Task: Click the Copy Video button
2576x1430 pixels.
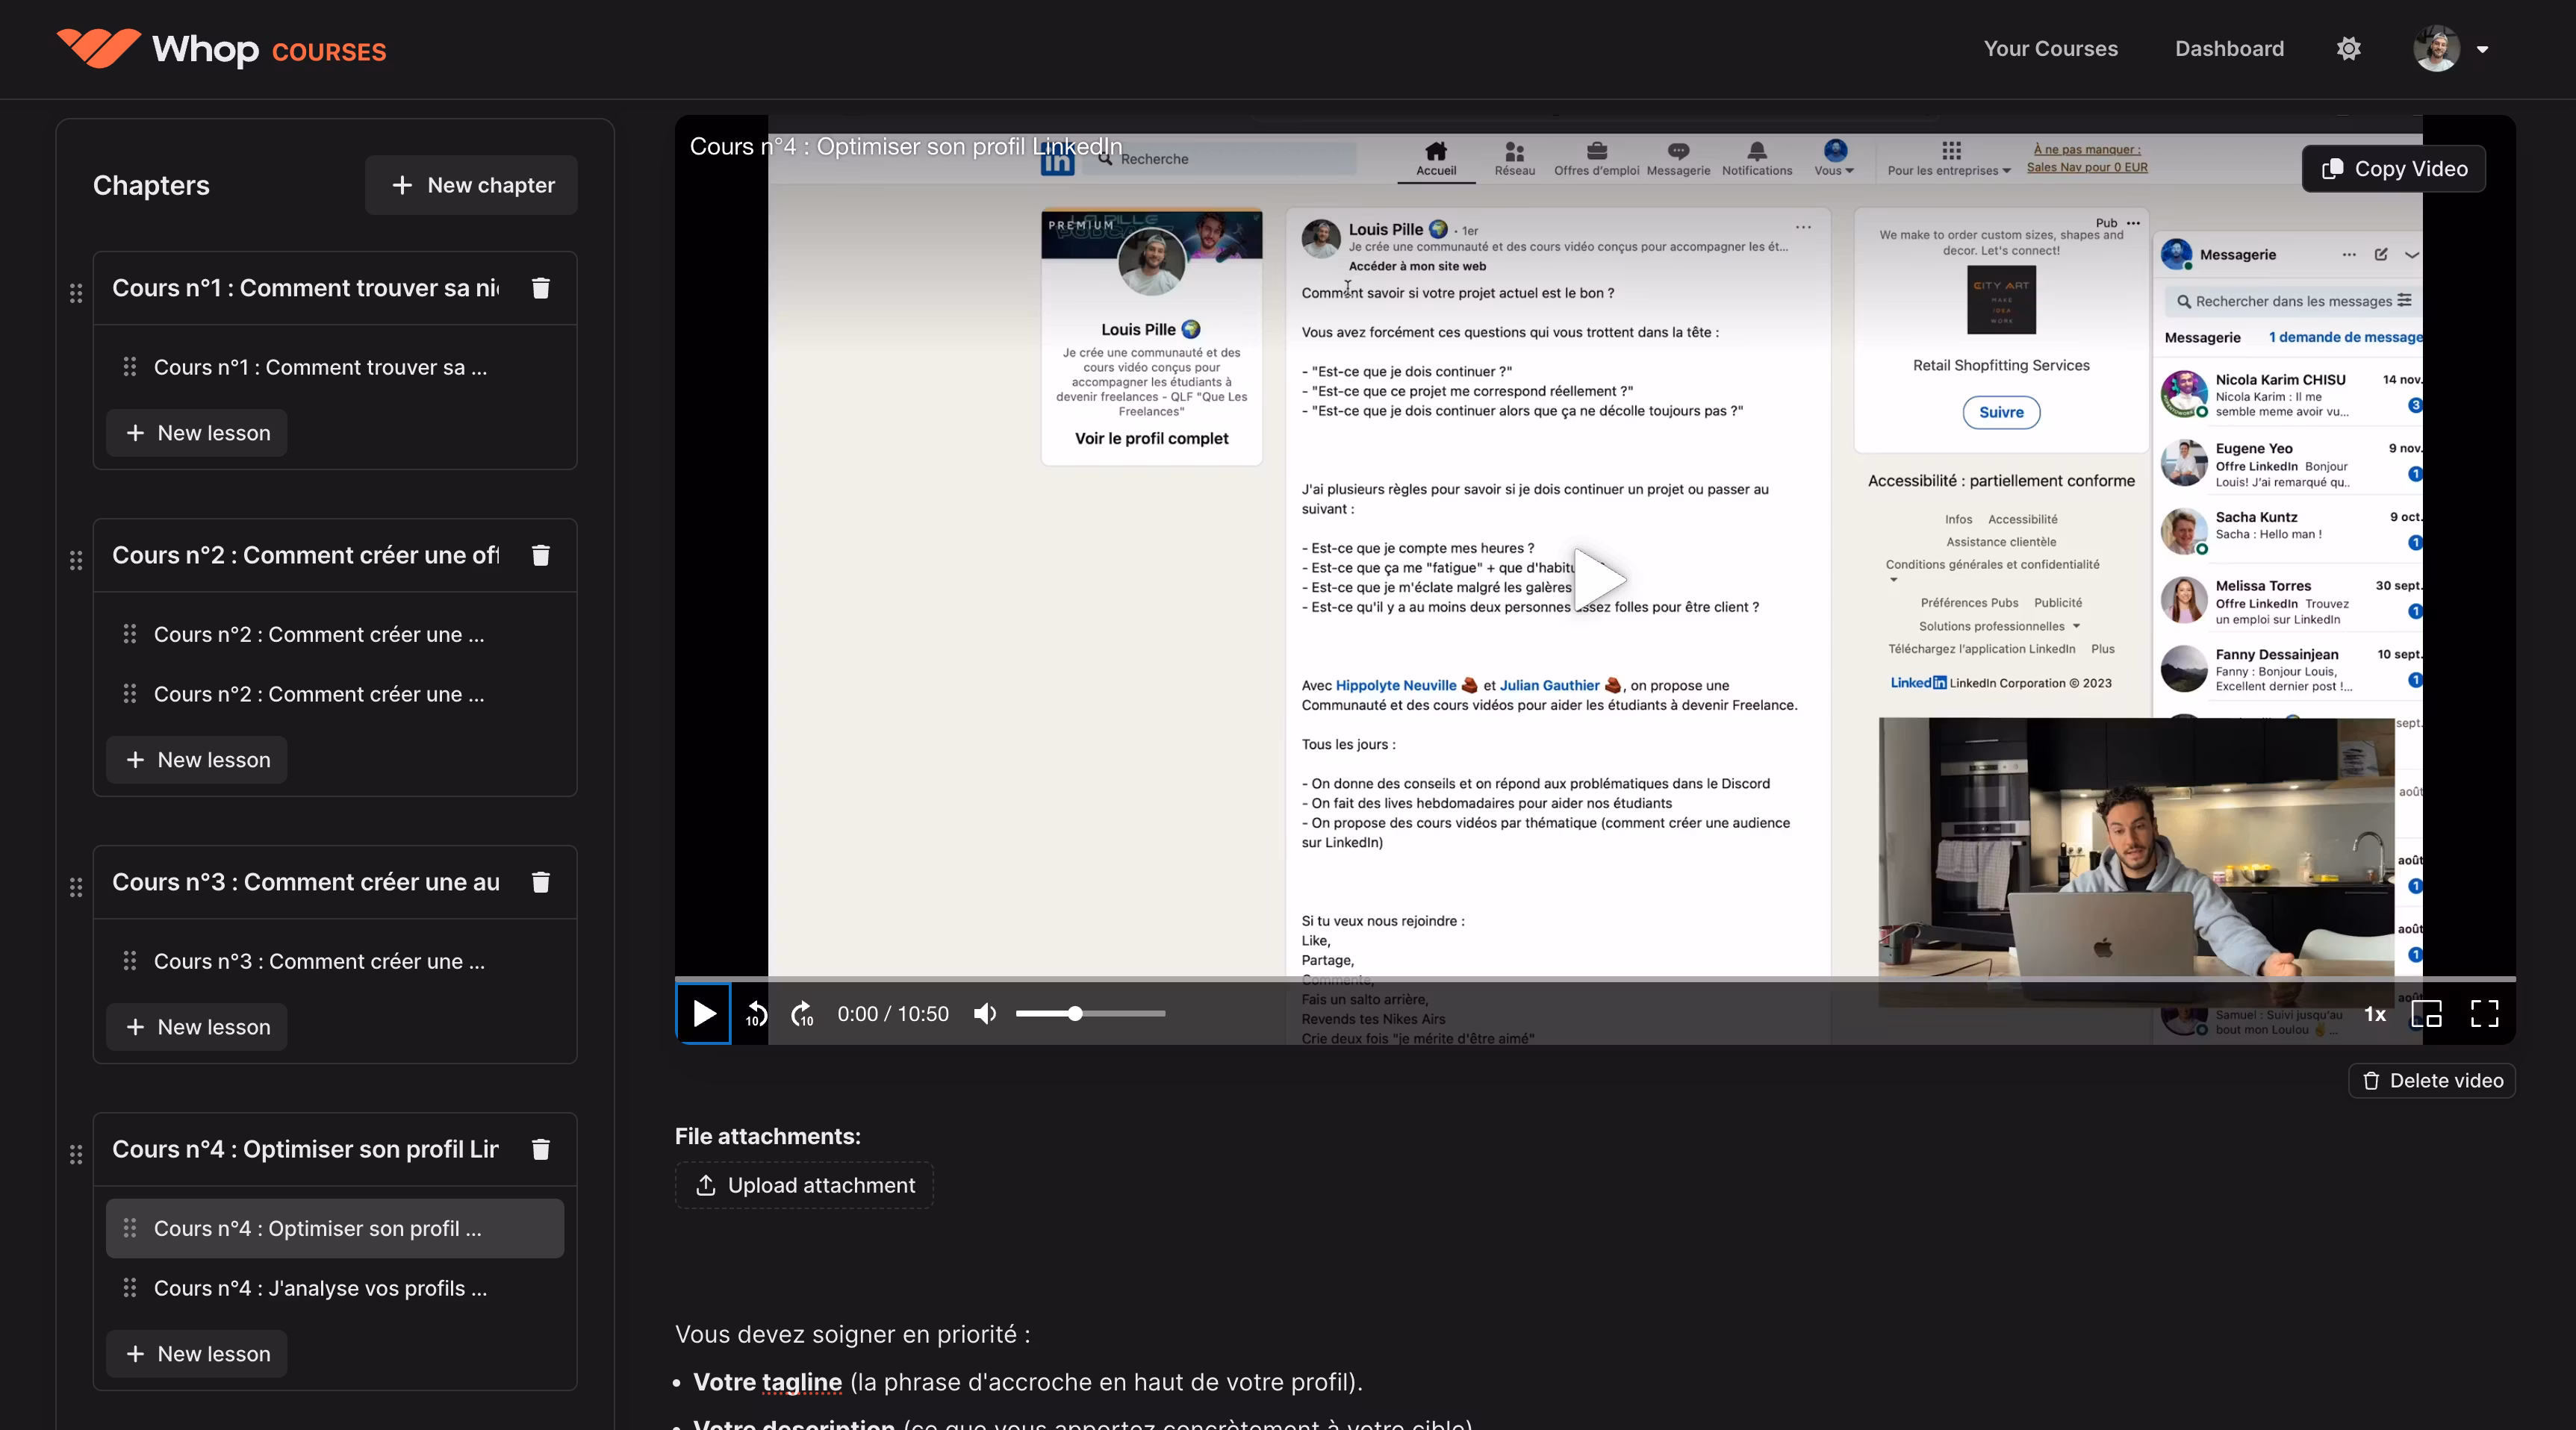Action: point(2394,169)
